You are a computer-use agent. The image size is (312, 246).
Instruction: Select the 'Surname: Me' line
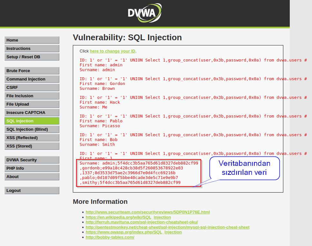(93, 107)
